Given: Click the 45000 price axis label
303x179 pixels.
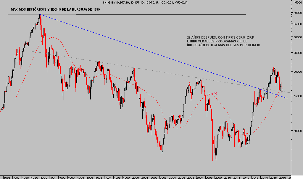Looking at the screenshot, I should coord(297,3).
